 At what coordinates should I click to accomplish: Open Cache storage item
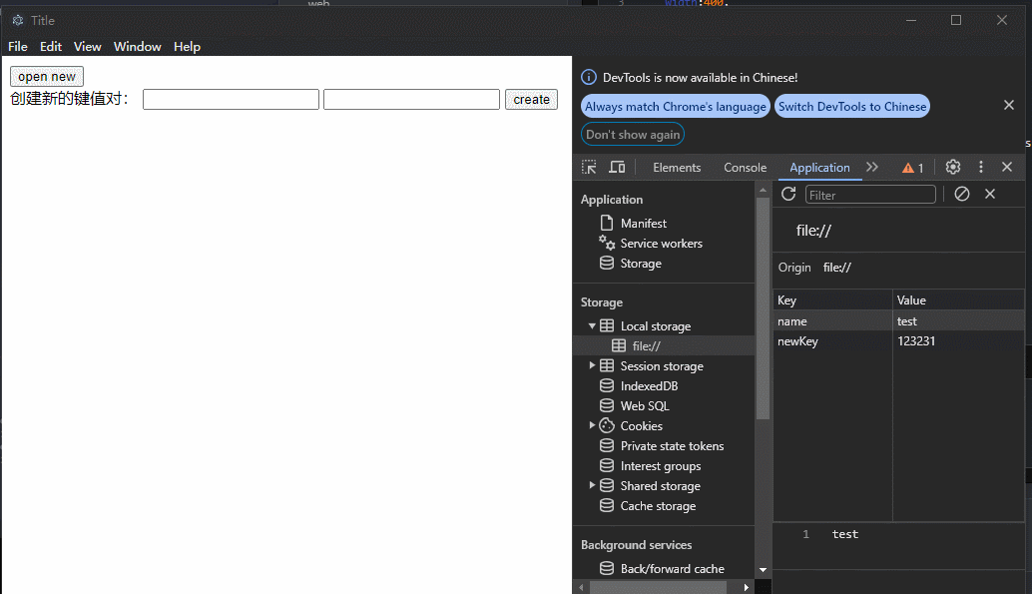[658, 506]
